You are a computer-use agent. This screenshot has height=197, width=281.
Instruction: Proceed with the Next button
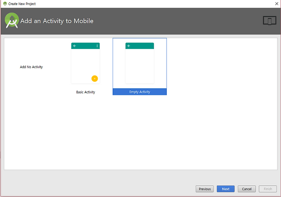point(226,189)
